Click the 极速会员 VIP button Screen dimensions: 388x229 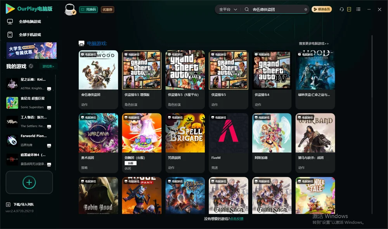tap(321, 9)
